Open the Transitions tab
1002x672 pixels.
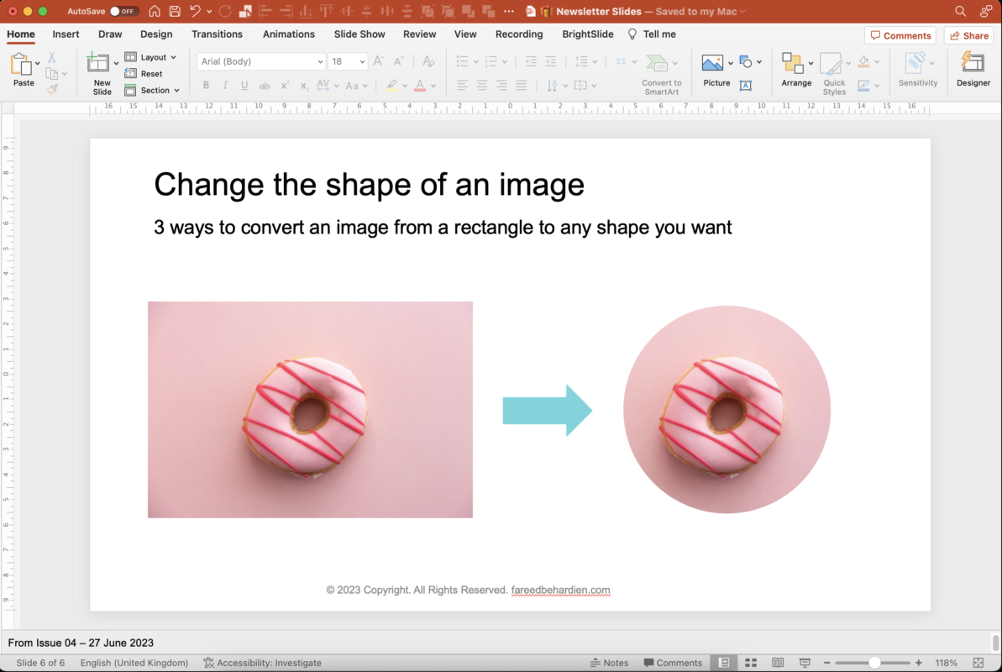tap(217, 34)
